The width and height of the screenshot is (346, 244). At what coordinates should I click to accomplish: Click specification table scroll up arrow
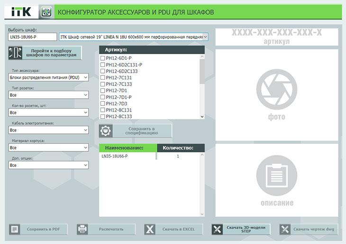click(202, 155)
